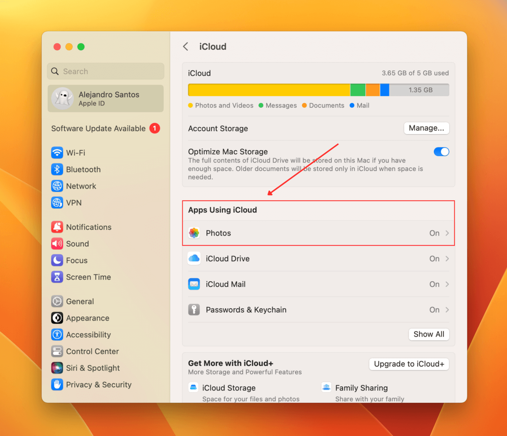Click the Control Center icon
The width and height of the screenshot is (507, 436).
point(57,351)
